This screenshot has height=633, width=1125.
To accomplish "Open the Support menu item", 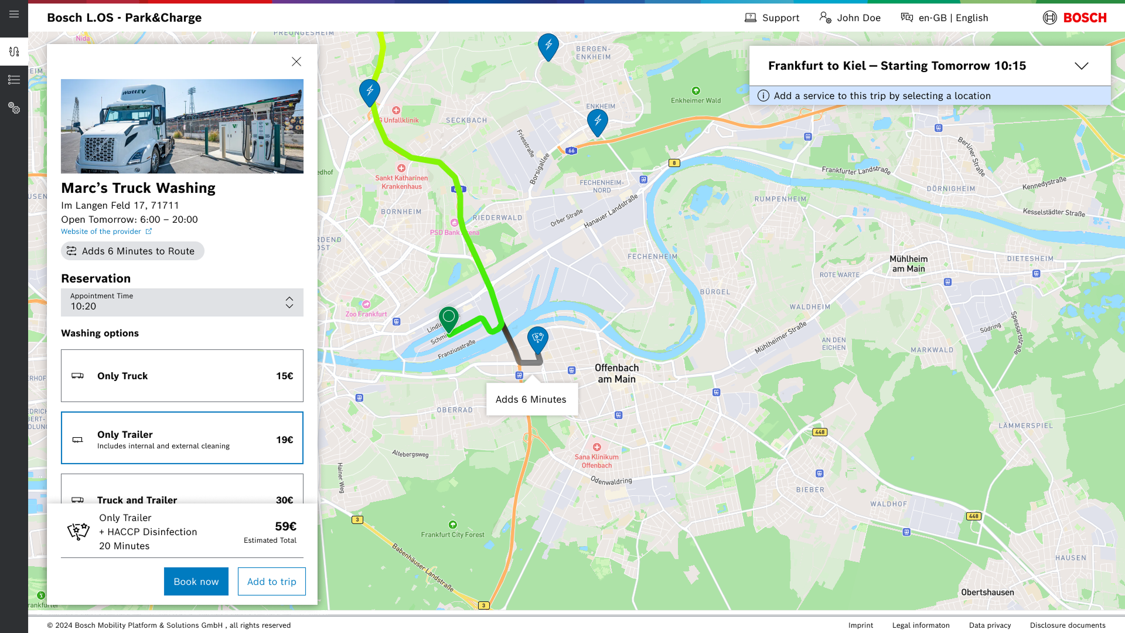I will tap(772, 18).
